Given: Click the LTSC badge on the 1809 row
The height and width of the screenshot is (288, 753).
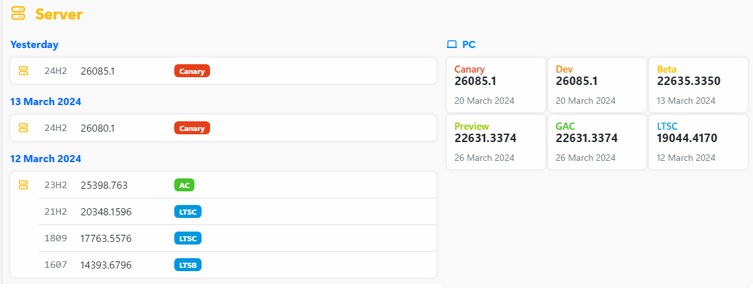Looking at the screenshot, I should [188, 238].
